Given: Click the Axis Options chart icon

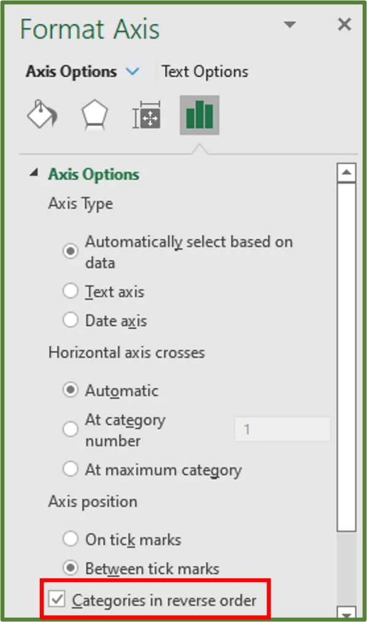Looking at the screenshot, I should click(198, 114).
